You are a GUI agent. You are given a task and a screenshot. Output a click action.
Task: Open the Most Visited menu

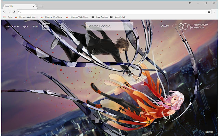pos(13,27)
